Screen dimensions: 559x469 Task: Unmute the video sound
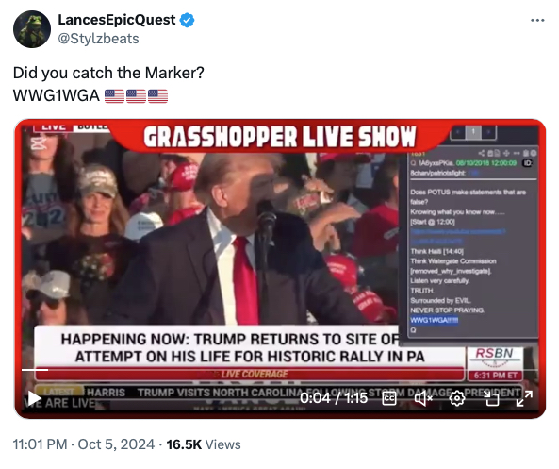tap(423, 398)
